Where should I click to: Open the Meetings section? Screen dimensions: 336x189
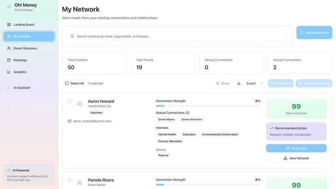click(x=29, y=60)
